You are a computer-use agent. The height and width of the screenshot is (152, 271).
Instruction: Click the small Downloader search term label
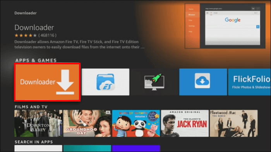coord(26,13)
